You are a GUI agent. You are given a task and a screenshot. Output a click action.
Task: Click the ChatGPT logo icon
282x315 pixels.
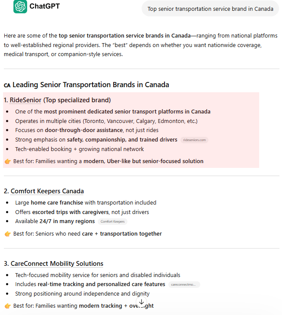click(x=20, y=6)
